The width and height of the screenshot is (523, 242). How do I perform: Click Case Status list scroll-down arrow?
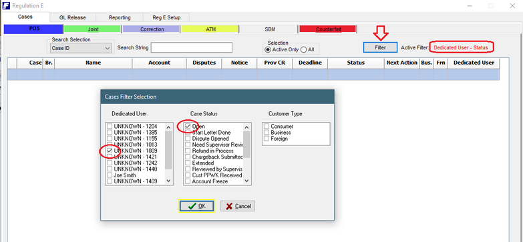click(247, 181)
